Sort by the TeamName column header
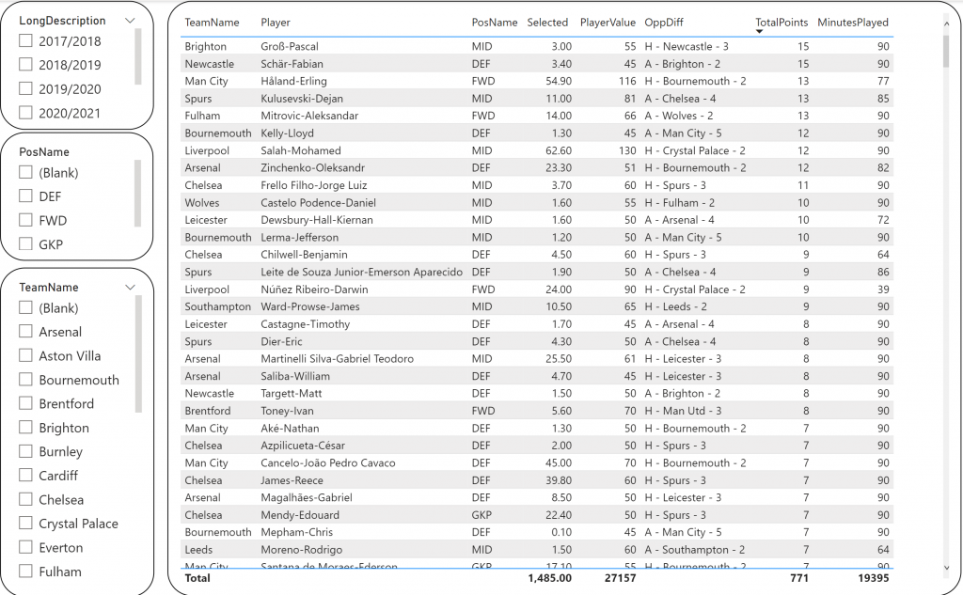The height and width of the screenshot is (595, 963). pyautogui.click(x=212, y=23)
